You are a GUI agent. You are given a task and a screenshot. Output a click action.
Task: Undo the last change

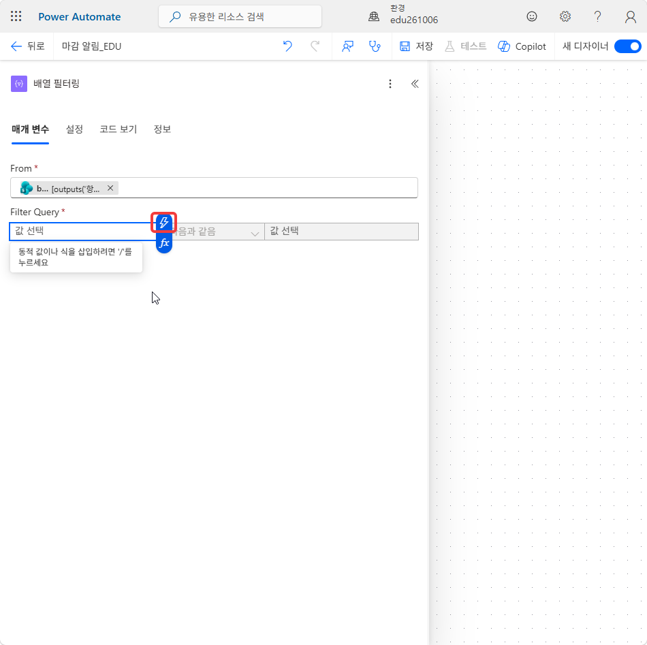point(287,46)
